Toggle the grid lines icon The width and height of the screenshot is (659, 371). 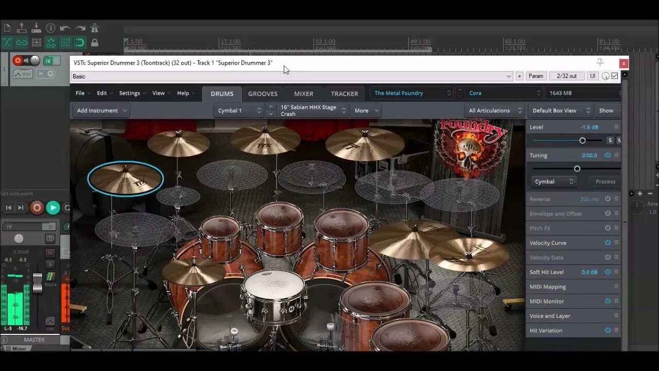pyautogui.click(x=65, y=42)
